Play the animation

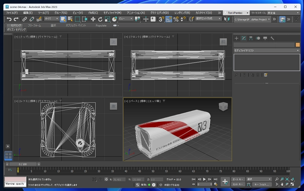pos(204,179)
